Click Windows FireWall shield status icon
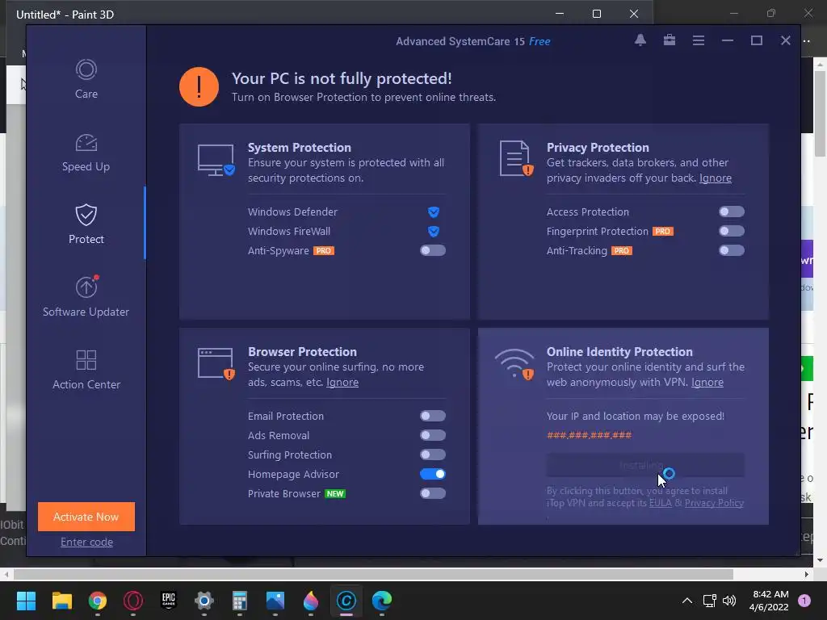This screenshot has width=827, height=620. (x=434, y=232)
